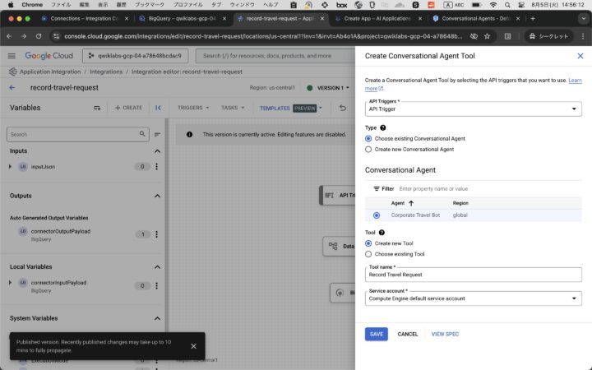Viewport: 592px width, 370px height.
Task: Open the API Triggers dropdown
Action: [x=473, y=109]
